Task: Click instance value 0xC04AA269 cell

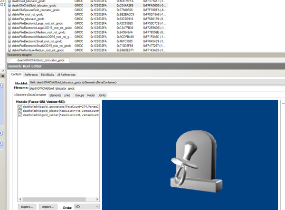Action: click(x=125, y=5)
